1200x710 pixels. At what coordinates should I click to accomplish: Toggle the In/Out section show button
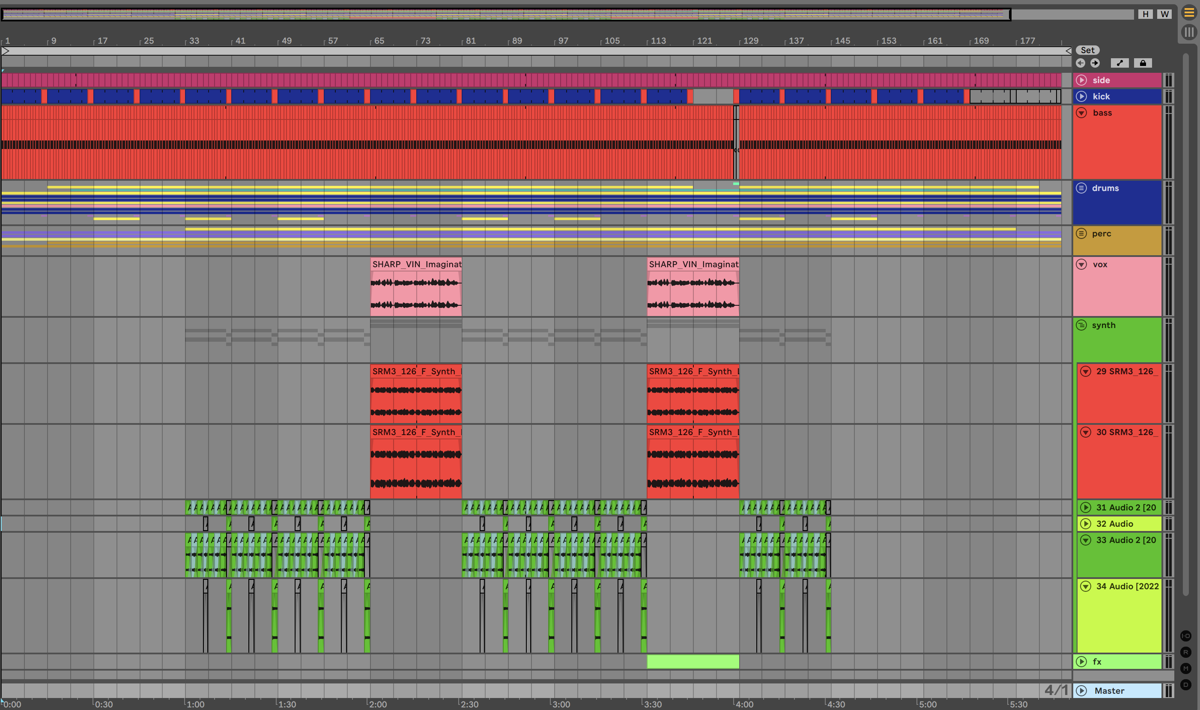(1185, 636)
